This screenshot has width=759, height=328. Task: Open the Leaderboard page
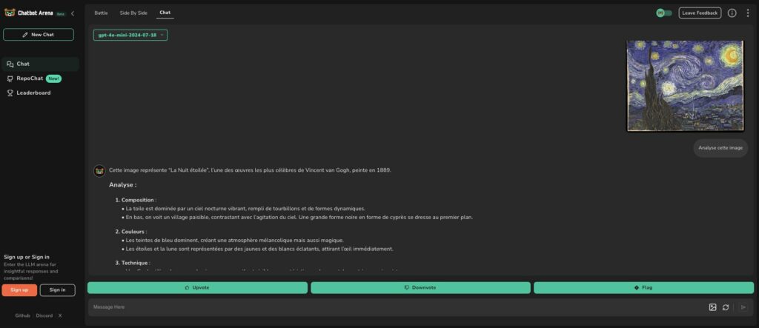[33, 93]
